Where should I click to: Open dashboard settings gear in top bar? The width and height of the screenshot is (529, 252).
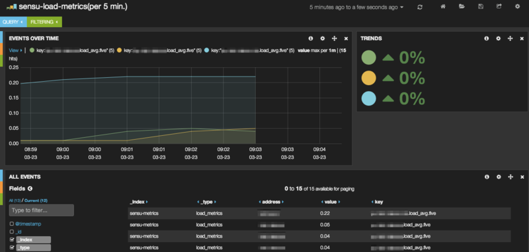(x=517, y=7)
